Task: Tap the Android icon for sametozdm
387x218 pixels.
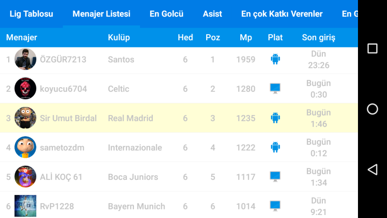Action: [x=275, y=147]
